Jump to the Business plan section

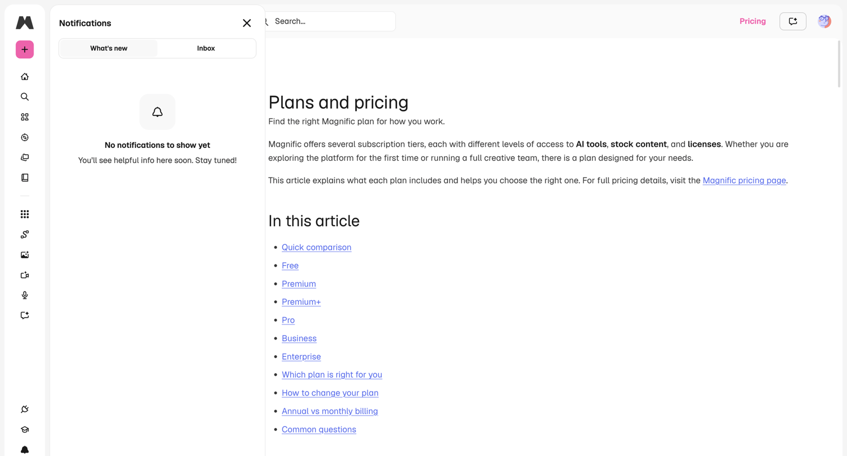(299, 338)
